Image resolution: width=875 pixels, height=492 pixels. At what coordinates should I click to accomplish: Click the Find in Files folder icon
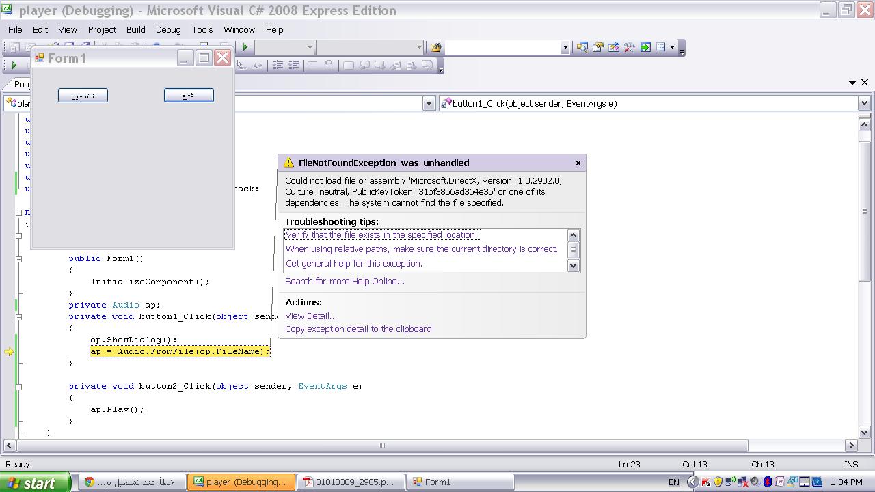click(x=435, y=47)
